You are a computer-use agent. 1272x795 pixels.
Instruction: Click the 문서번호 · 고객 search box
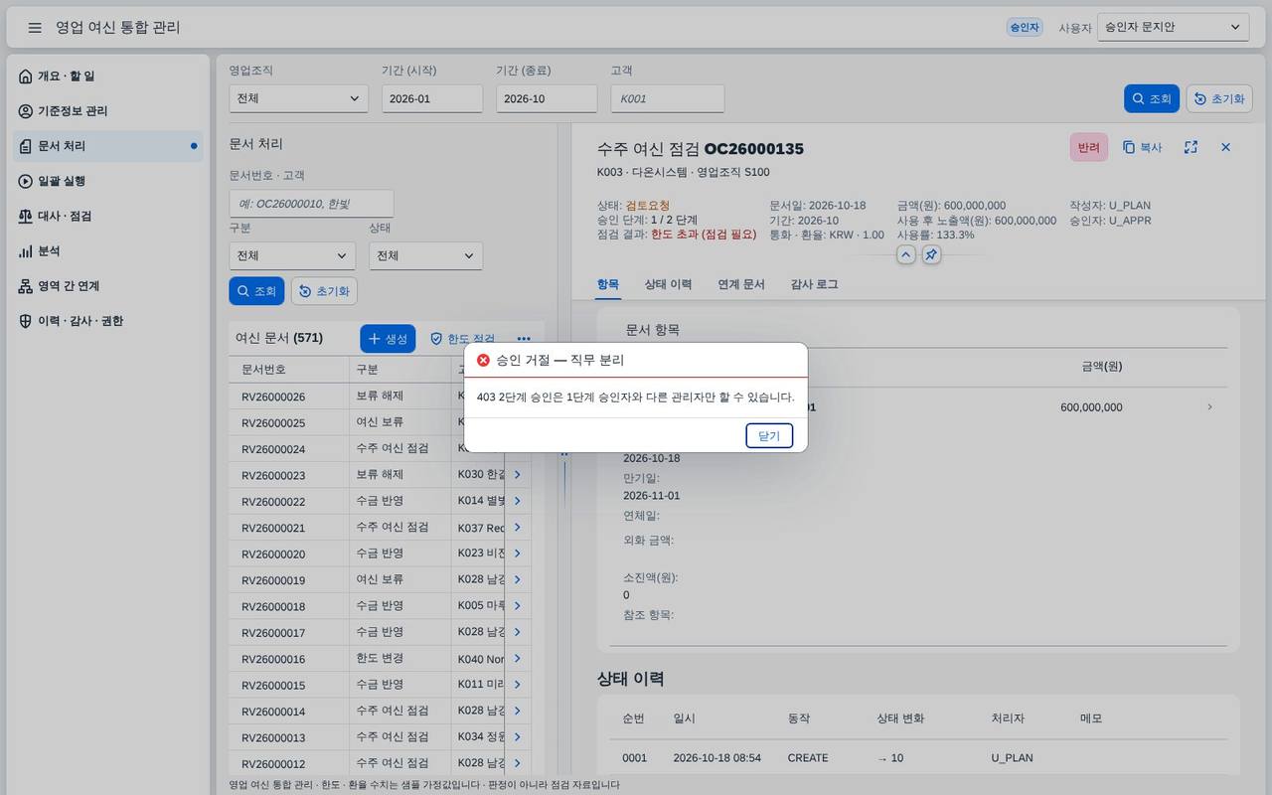(311, 204)
